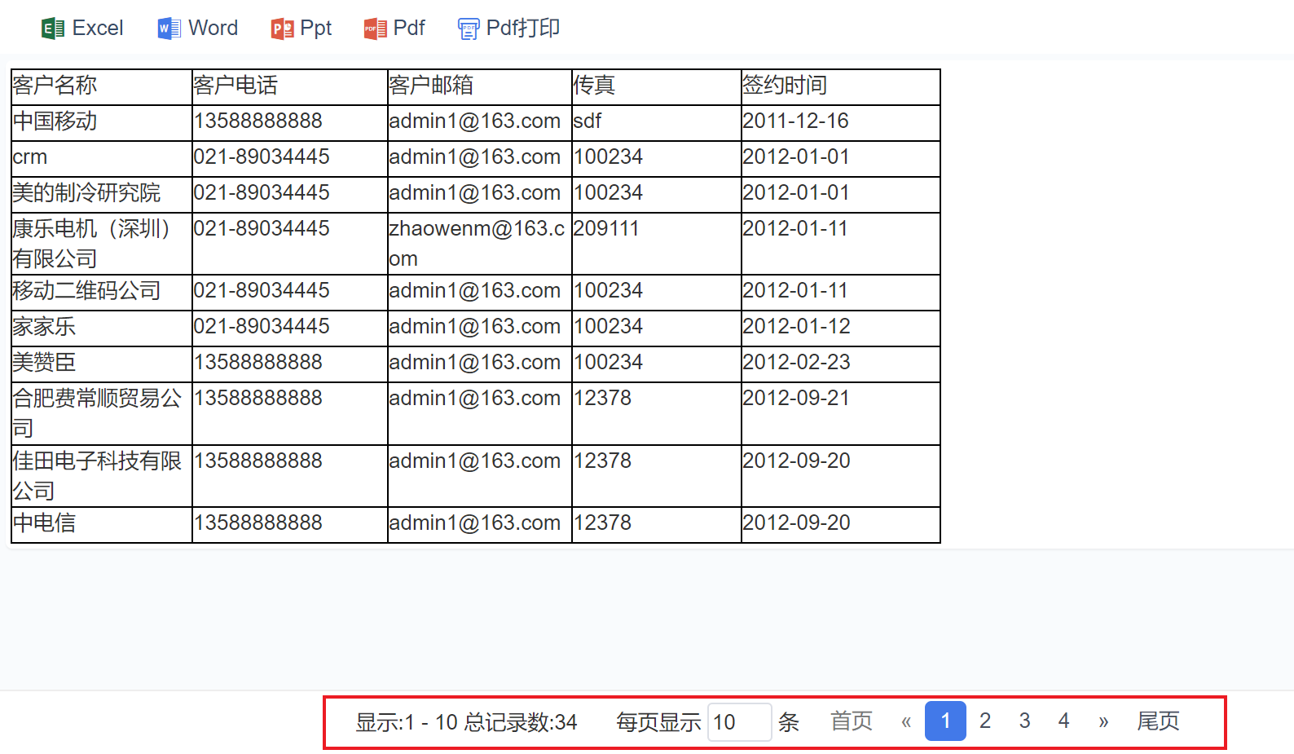The height and width of the screenshot is (754, 1294).
Task: Click the Excel export icon
Action: [53, 29]
